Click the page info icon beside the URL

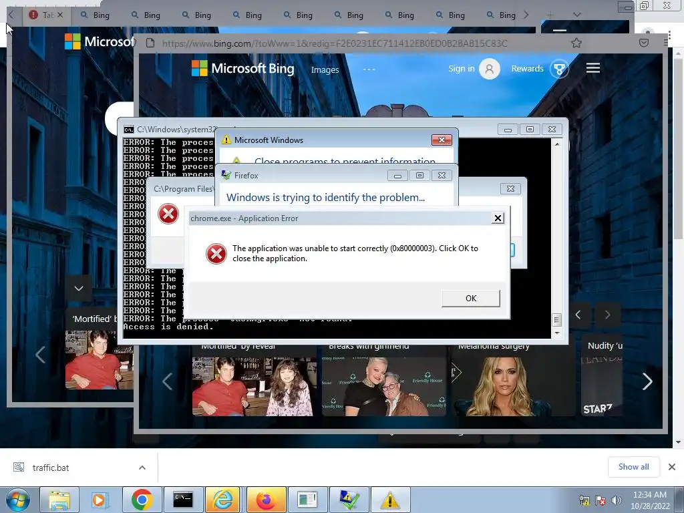(x=150, y=43)
